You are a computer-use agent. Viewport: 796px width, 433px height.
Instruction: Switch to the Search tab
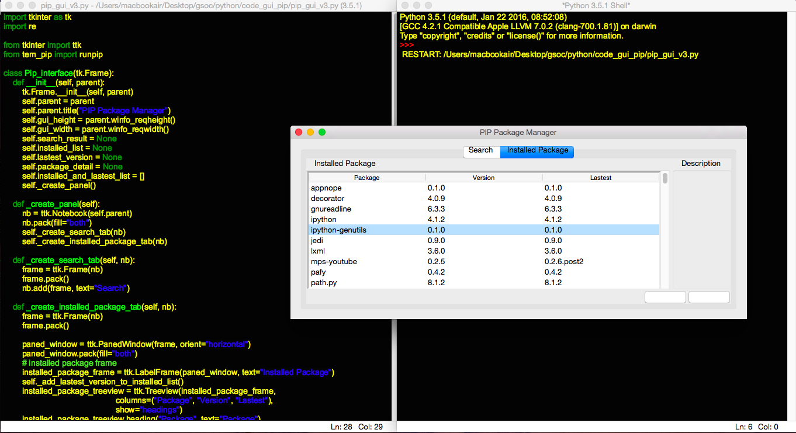click(480, 151)
